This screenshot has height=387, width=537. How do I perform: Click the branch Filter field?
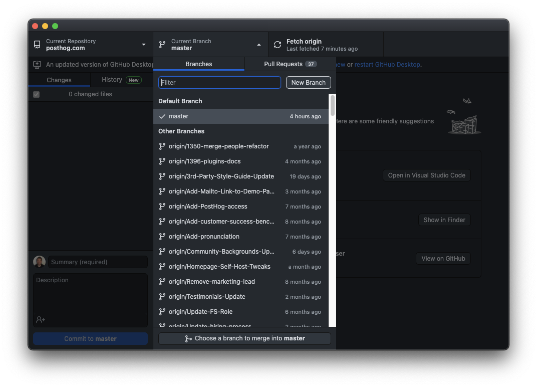pos(219,82)
